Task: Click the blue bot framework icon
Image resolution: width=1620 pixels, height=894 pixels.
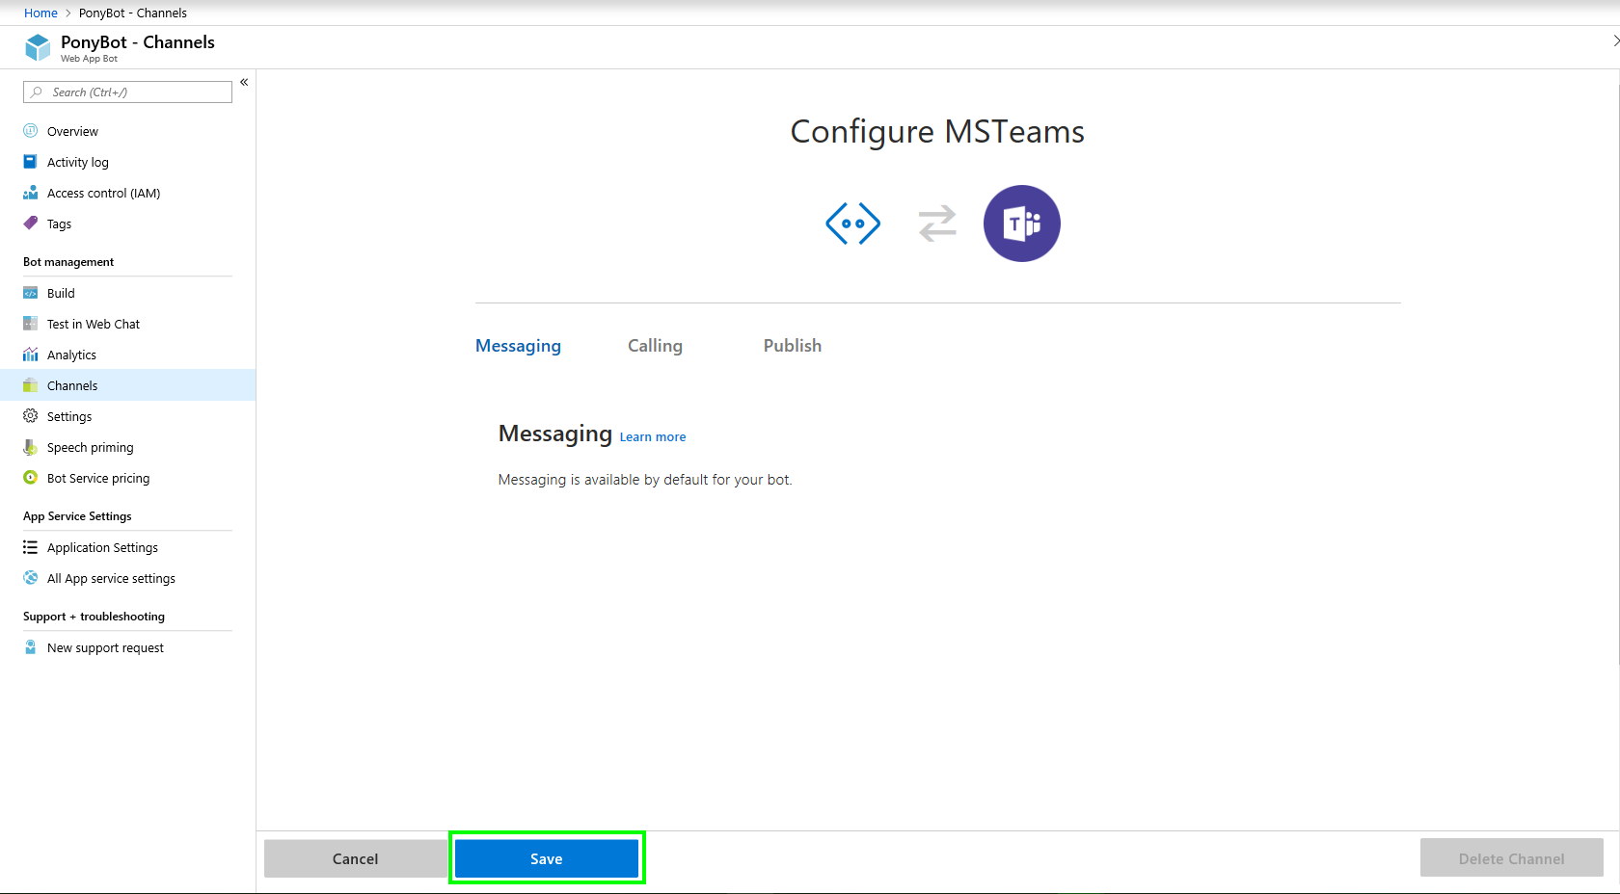Action: click(x=853, y=223)
